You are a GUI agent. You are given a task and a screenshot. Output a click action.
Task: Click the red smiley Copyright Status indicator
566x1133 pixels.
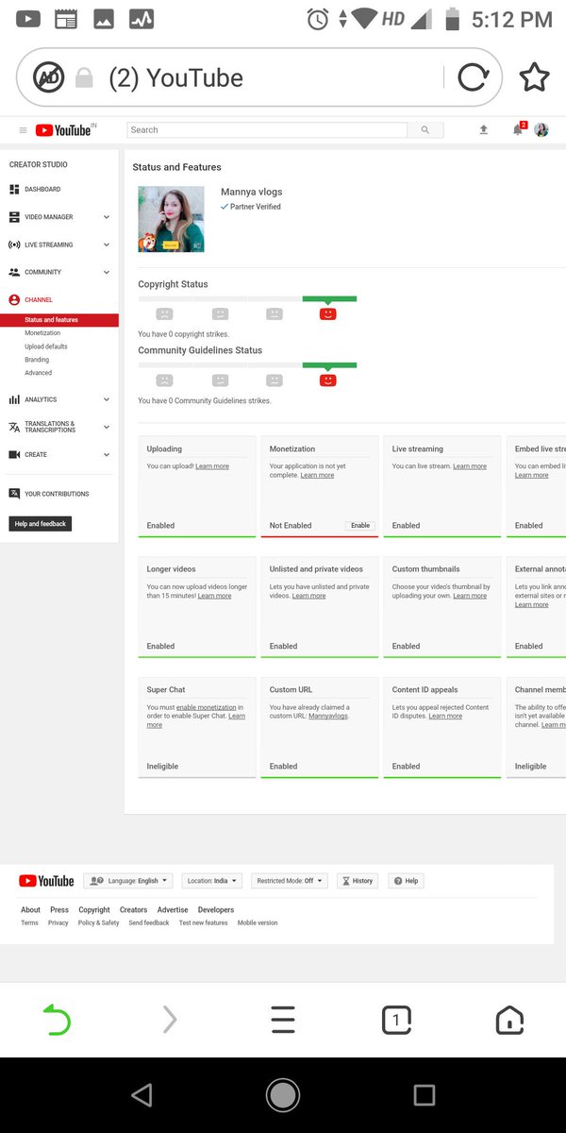328,313
